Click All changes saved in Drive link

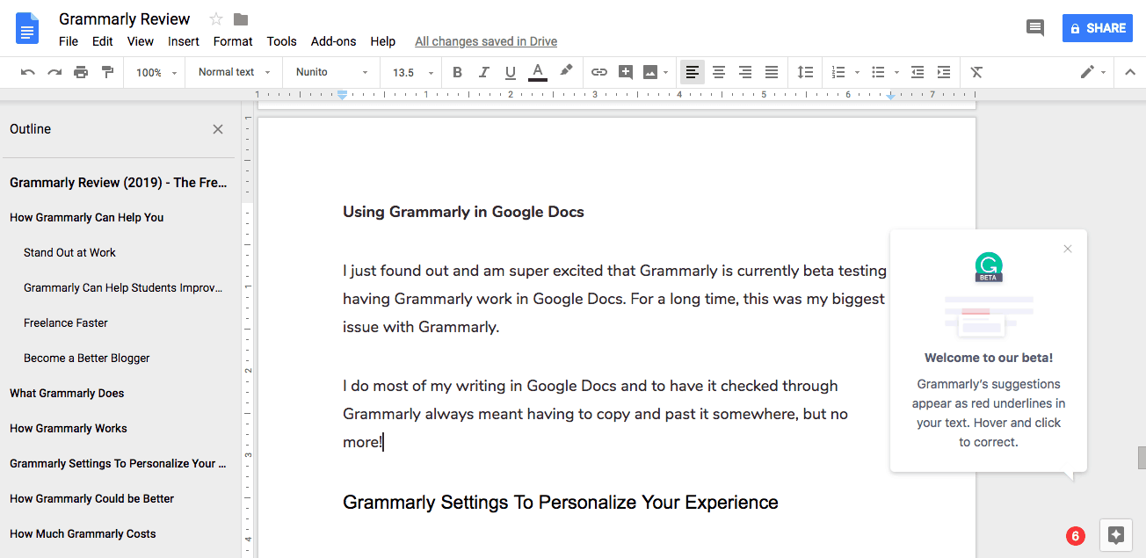[x=486, y=41]
